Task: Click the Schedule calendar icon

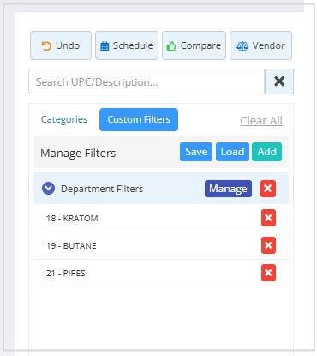Action: 105,46
